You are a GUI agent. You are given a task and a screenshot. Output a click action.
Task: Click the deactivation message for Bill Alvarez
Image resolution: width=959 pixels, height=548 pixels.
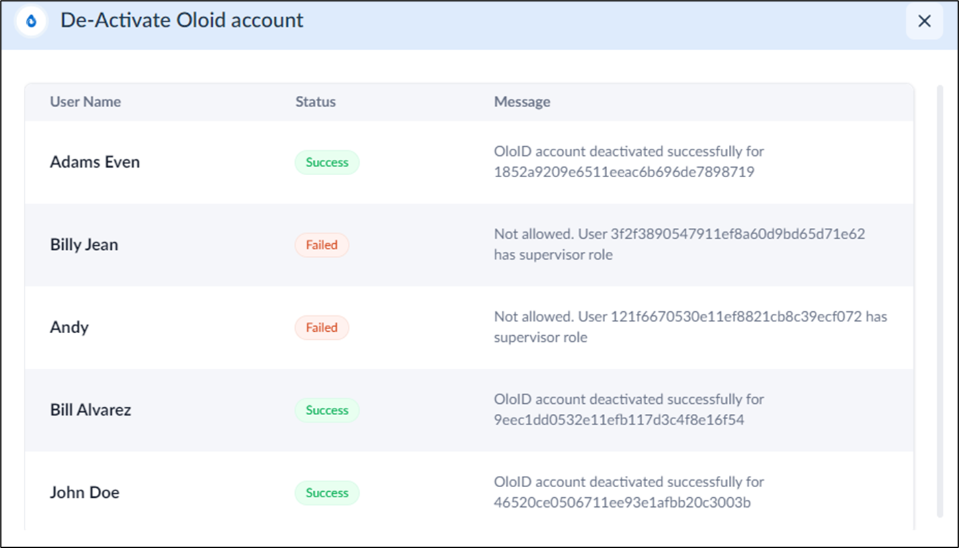[629, 410]
